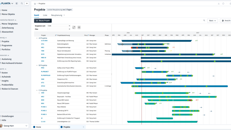This screenshot has height=130, width=231.
Task: Click the download icon at top right
Action: (219, 4)
